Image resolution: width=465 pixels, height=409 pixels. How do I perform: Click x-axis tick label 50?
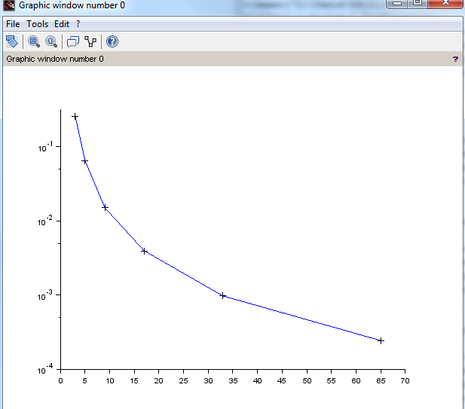click(x=307, y=381)
